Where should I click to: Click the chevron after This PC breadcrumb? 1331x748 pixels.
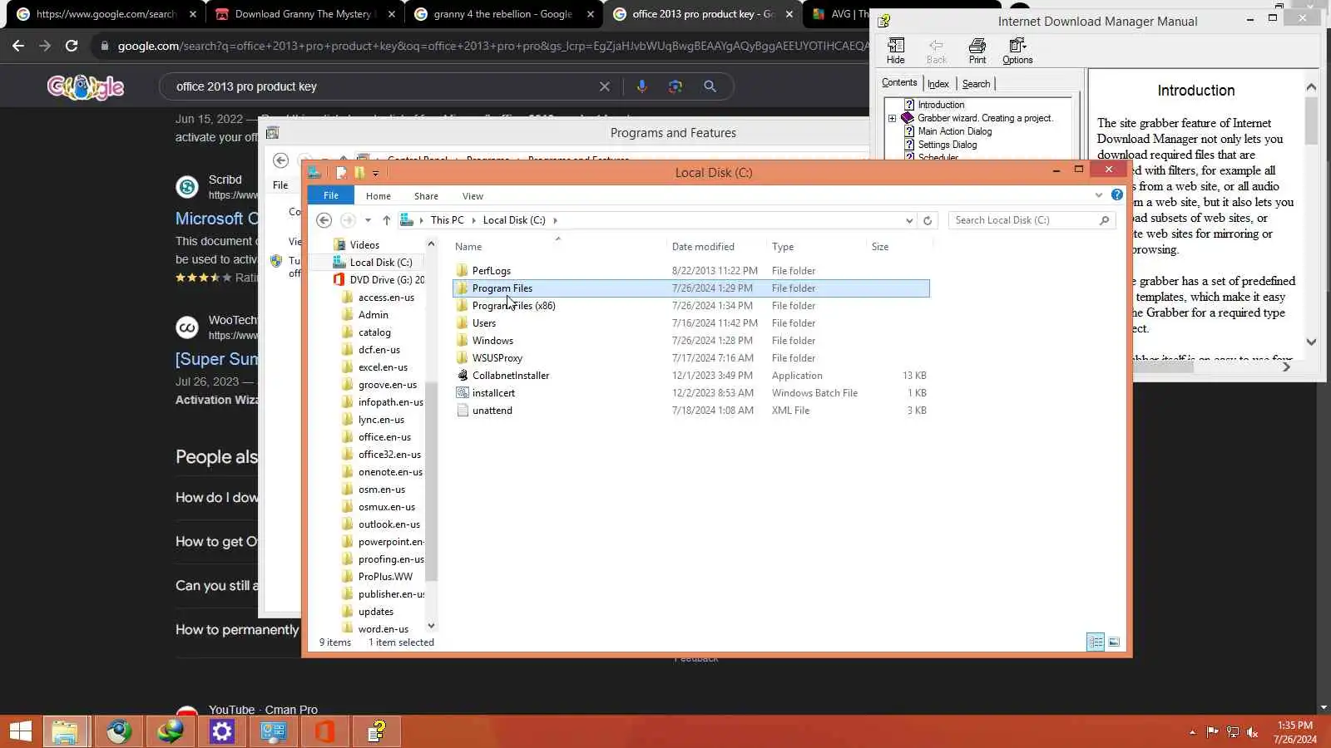pos(474,220)
